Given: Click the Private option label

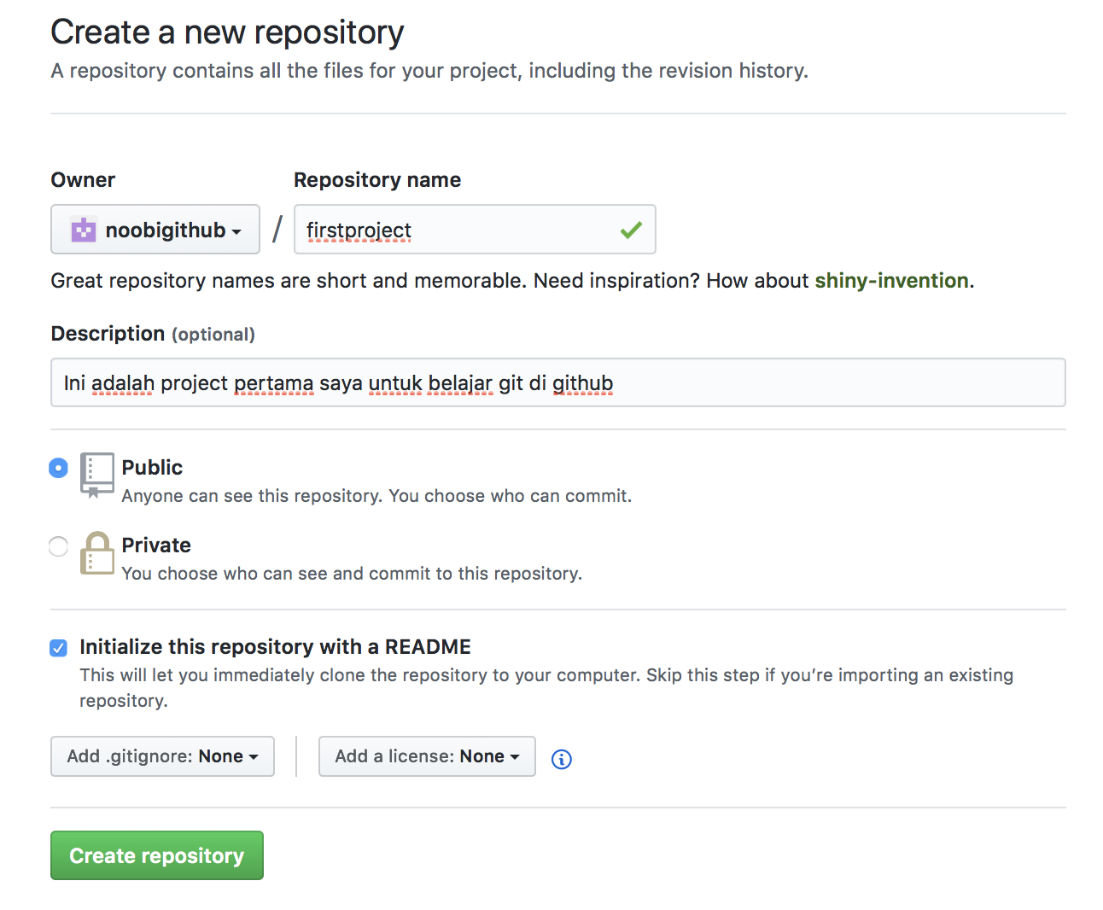Looking at the screenshot, I should coord(156,545).
